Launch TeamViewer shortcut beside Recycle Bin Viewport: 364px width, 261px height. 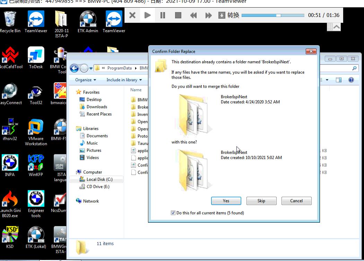[x=36, y=22]
